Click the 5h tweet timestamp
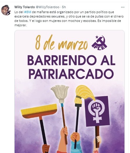Viewport: 130px width, 153px height. coord(64,7)
